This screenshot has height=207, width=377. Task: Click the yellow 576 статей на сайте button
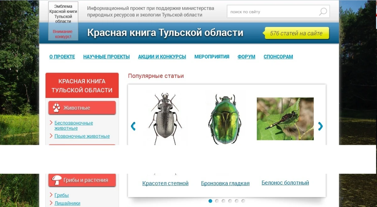tap(296, 33)
